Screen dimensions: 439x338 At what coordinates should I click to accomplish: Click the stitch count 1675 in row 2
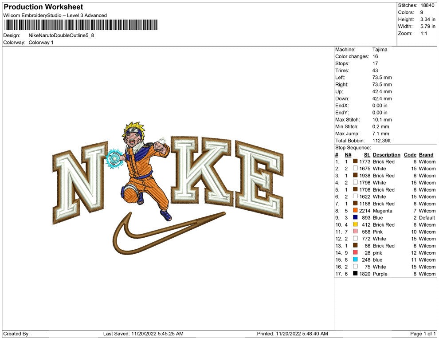coord(365,169)
